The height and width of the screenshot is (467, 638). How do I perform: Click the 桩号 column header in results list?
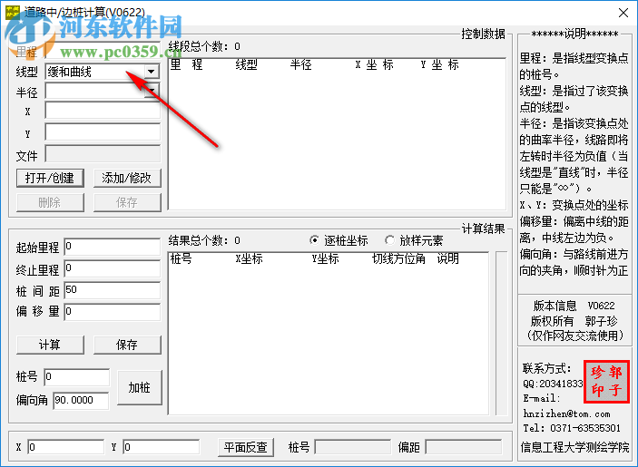182,258
